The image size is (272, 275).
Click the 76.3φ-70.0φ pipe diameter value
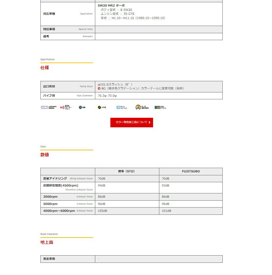point(107,96)
